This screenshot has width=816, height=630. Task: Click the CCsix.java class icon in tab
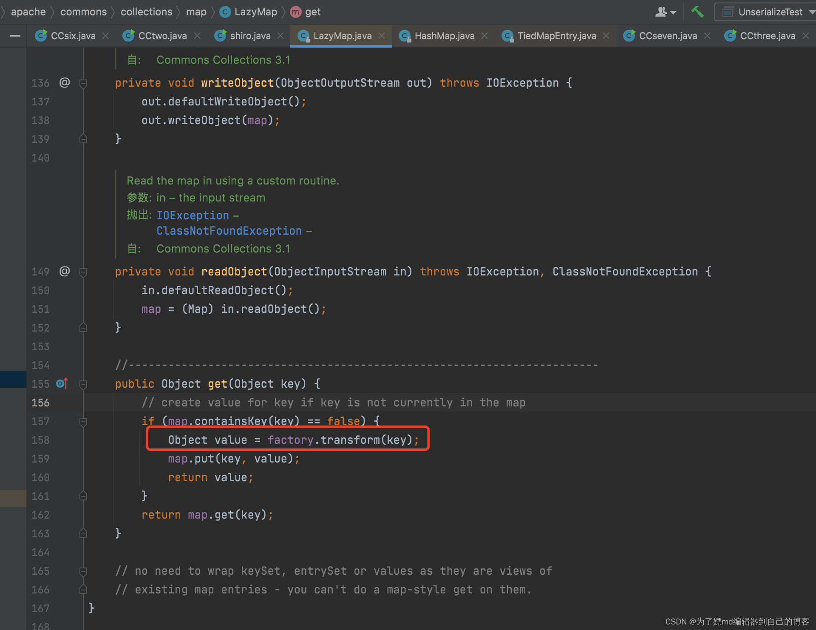pyautogui.click(x=41, y=36)
